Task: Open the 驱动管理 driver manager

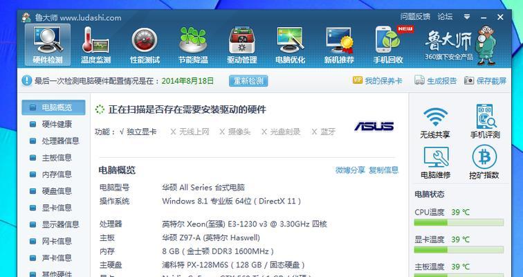Action: [x=242, y=45]
